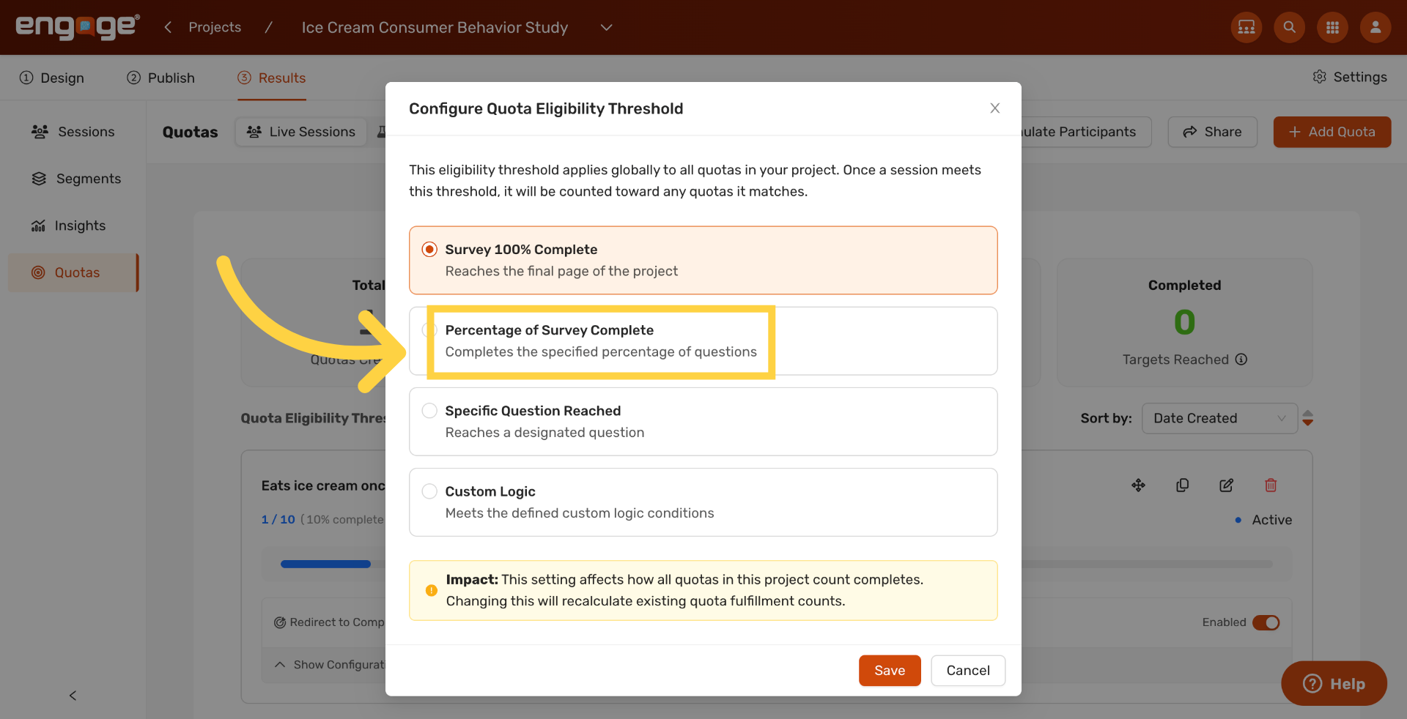
Task: Click the search icon in header
Action: [1289, 27]
